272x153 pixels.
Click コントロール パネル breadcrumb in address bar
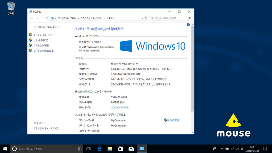click(67, 18)
